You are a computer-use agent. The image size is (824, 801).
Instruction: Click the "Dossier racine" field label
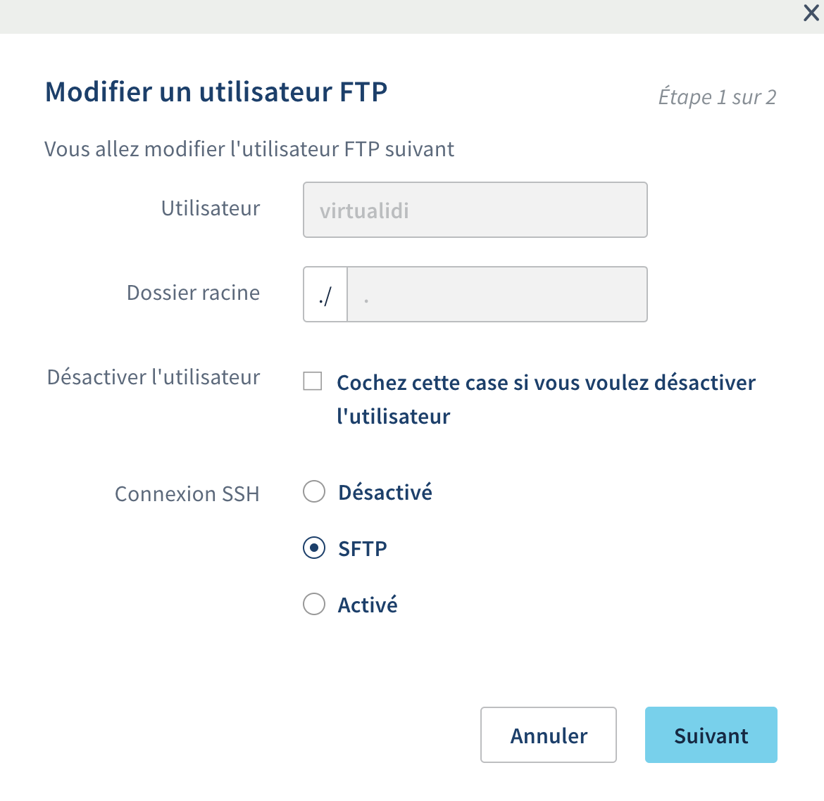coord(193,293)
